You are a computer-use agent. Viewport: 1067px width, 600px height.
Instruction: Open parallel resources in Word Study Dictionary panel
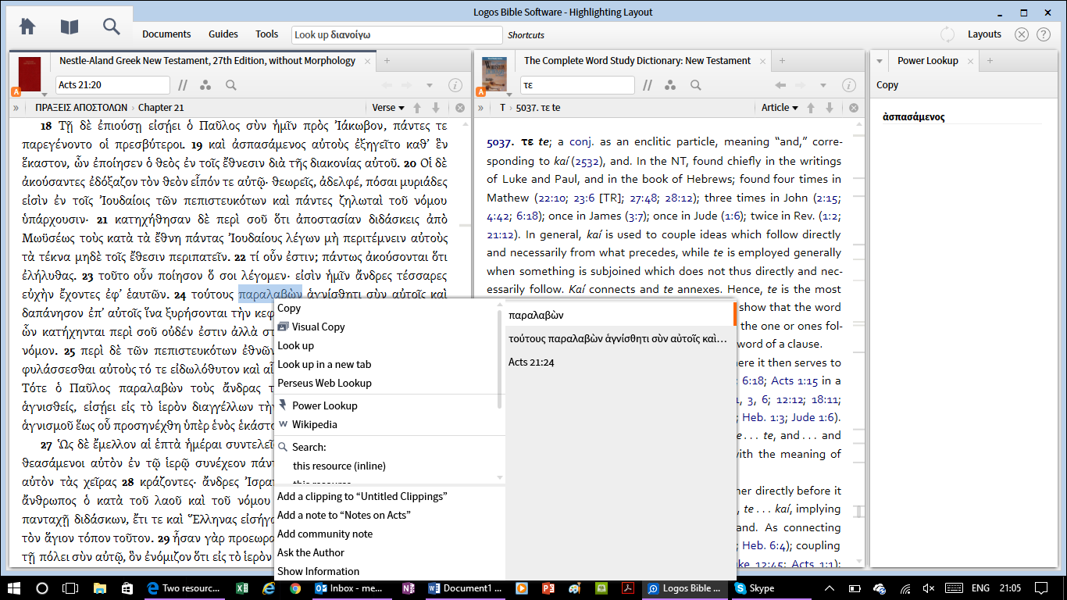648,85
